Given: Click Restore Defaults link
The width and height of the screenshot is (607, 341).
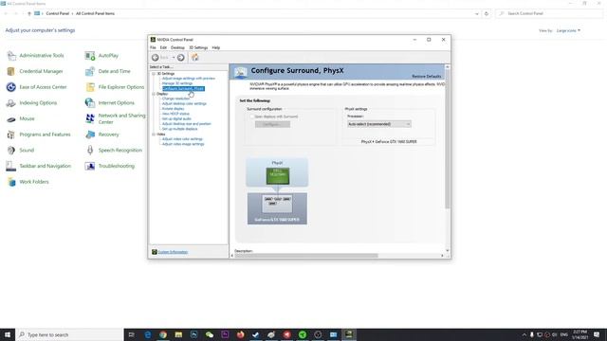Looking at the screenshot, I should coord(427,77).
